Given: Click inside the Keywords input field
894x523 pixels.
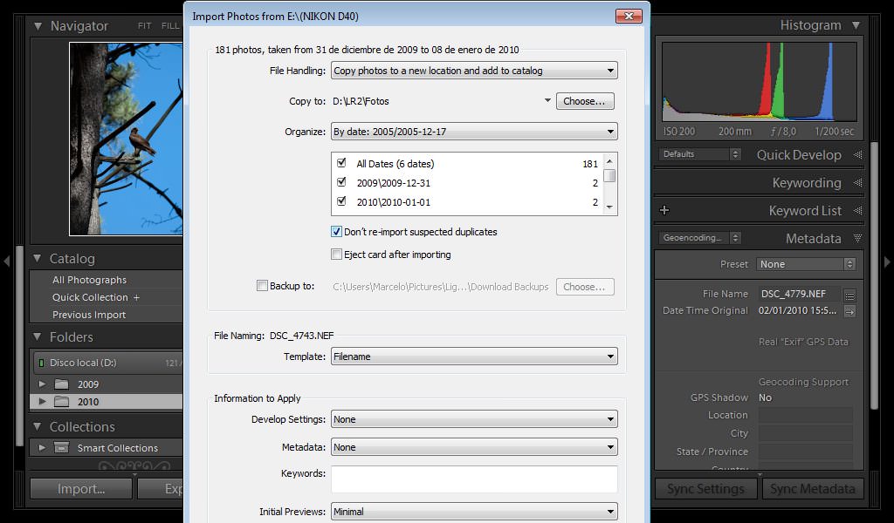Looking at the screenshot, I should click(x=474, y=479).
